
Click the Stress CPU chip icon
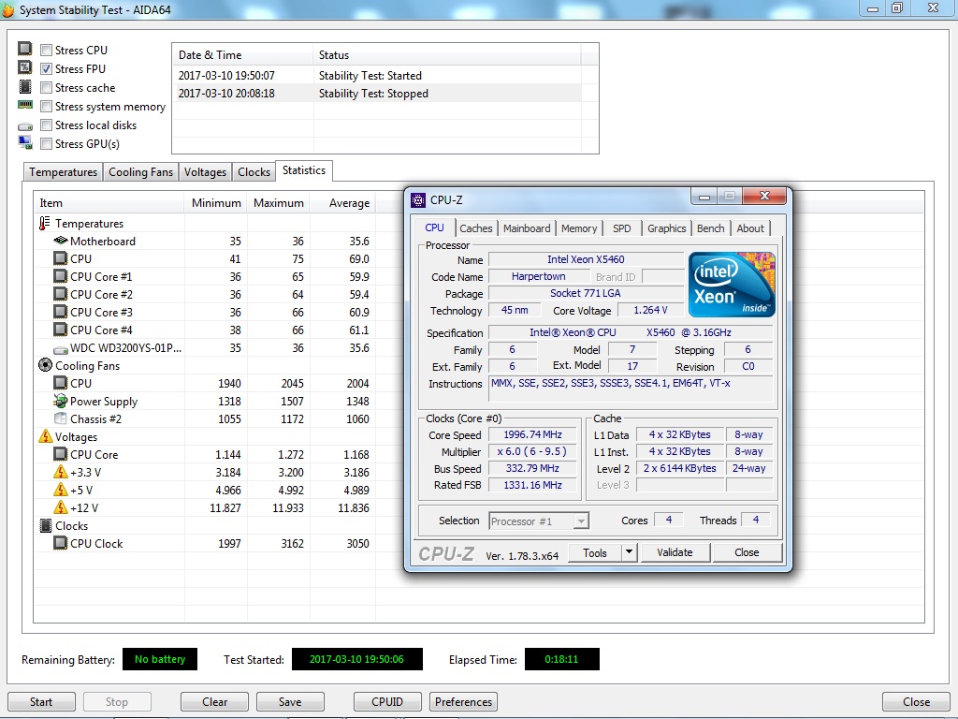point(25,49)
